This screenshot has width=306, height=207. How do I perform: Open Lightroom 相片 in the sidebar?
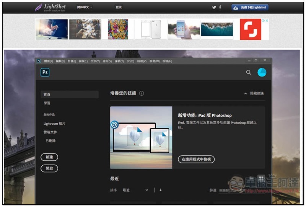coord(54,124)
